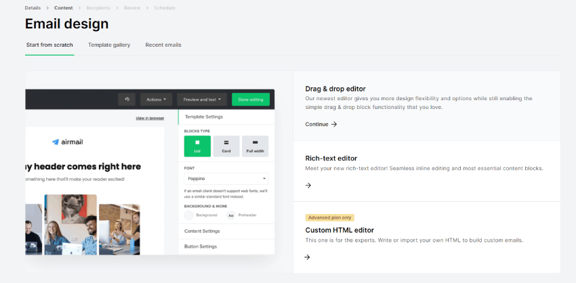The width and height of the screenshot is (576, 283).
Task: Click Continue for Drag & drop editor
Action: (x=321, y=125)
